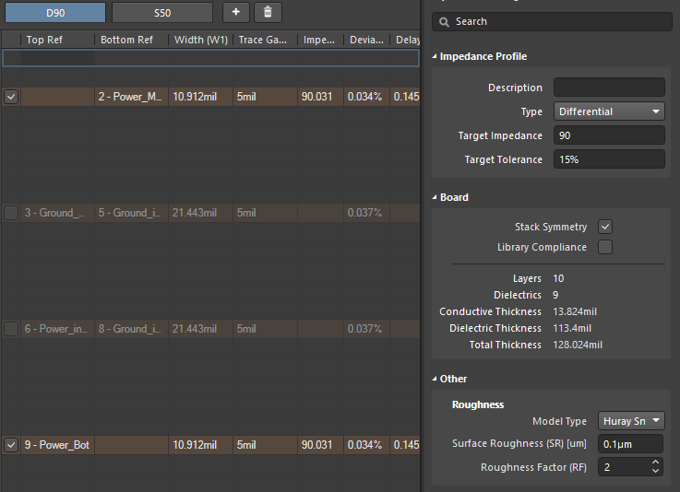The height and width of the screenshot is (492, 680).
Task: Click the delete profile trash icon
Action: pyautogui.click(x=268, y=12)
